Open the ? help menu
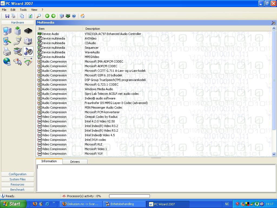Viewport: 277px width, 208px height. tap(42, 10)
